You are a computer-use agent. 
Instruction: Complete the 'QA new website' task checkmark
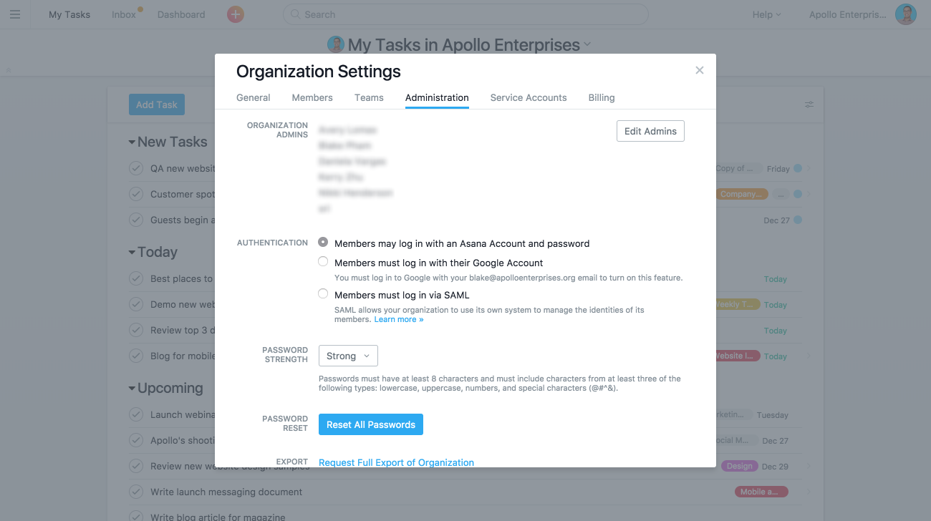(x=136, y=168)
